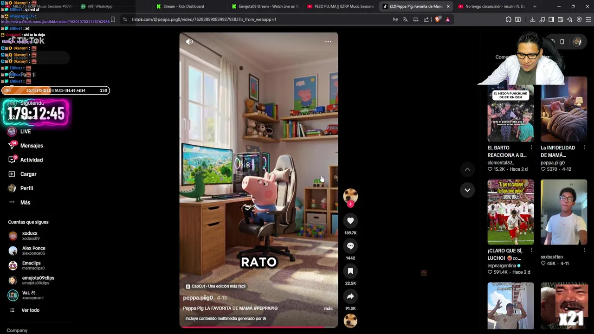Open comments with the speech bubble icon

pos(350,246)
